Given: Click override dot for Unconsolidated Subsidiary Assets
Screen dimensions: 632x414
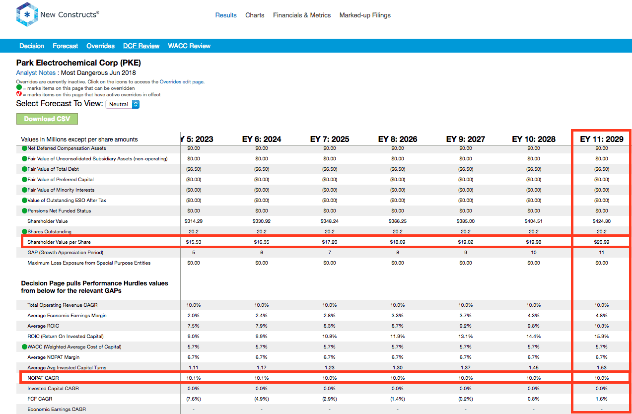Looking at the screenshot, I should (24, 158).
